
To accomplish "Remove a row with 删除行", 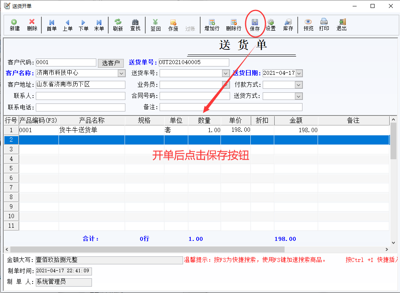I will point(233,25).
